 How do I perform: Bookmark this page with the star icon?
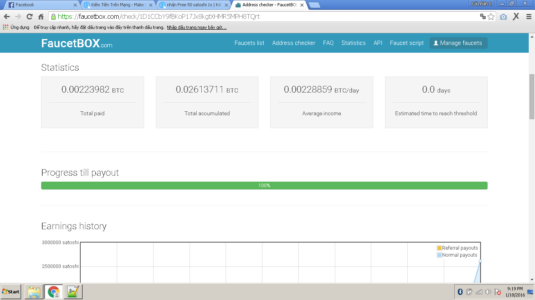pyautogui.click(x=491, y=17)
